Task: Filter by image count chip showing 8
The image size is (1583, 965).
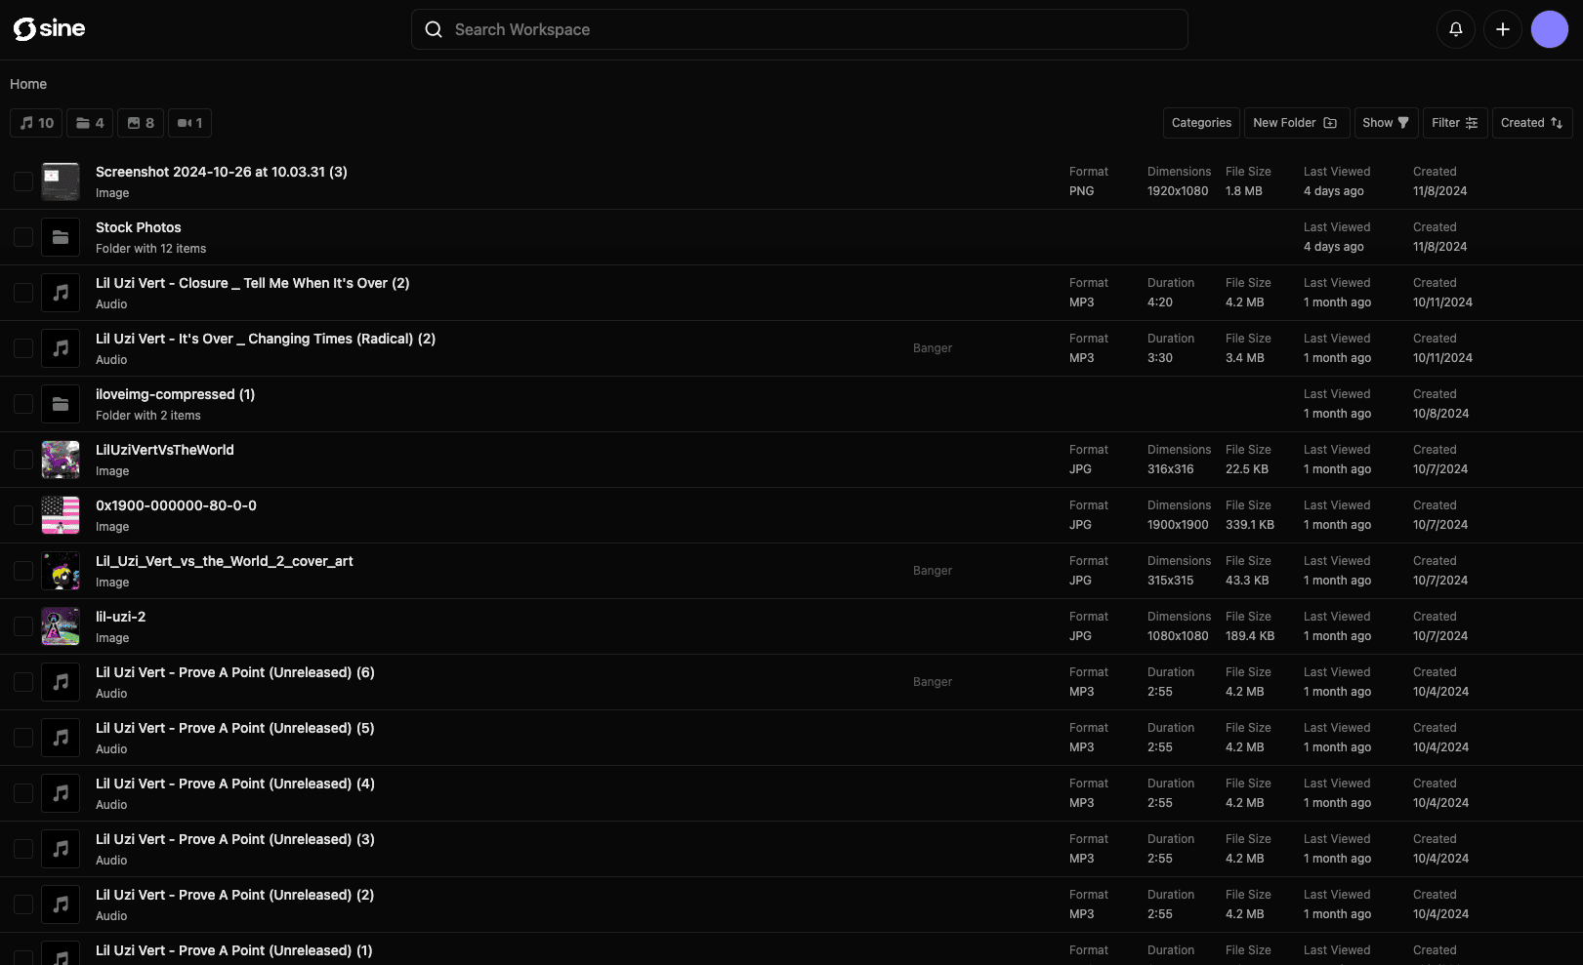Action: tap(141, 123)
